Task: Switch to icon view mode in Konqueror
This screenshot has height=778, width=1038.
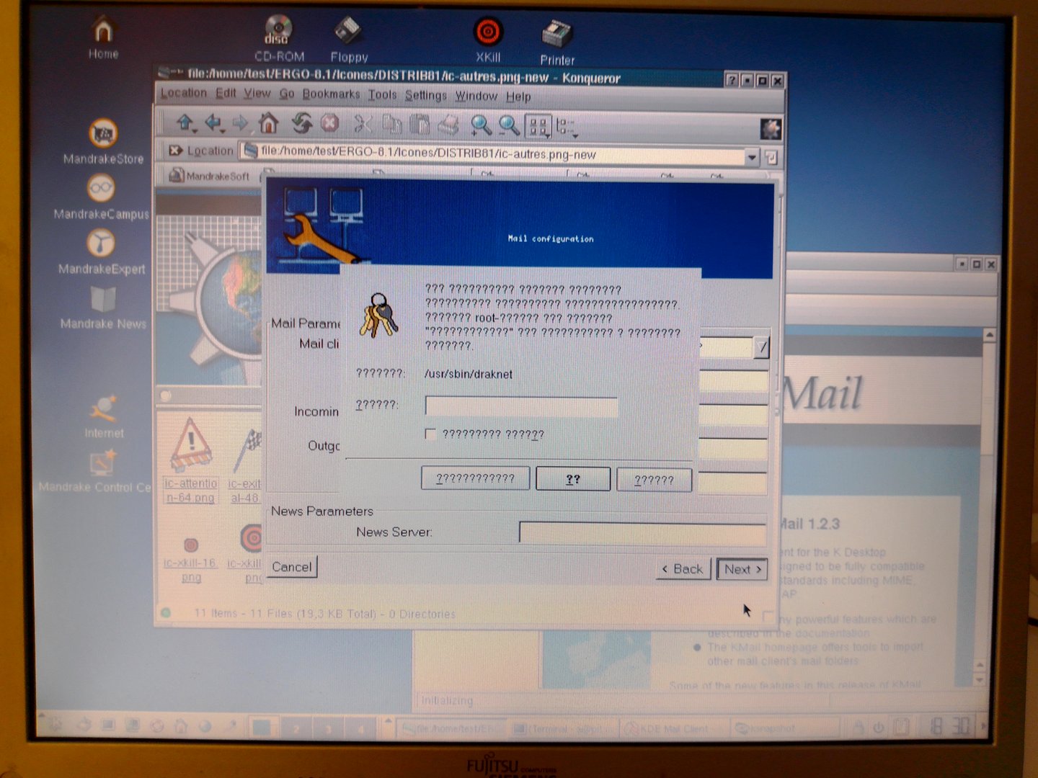Action: [x=538, y=127]
